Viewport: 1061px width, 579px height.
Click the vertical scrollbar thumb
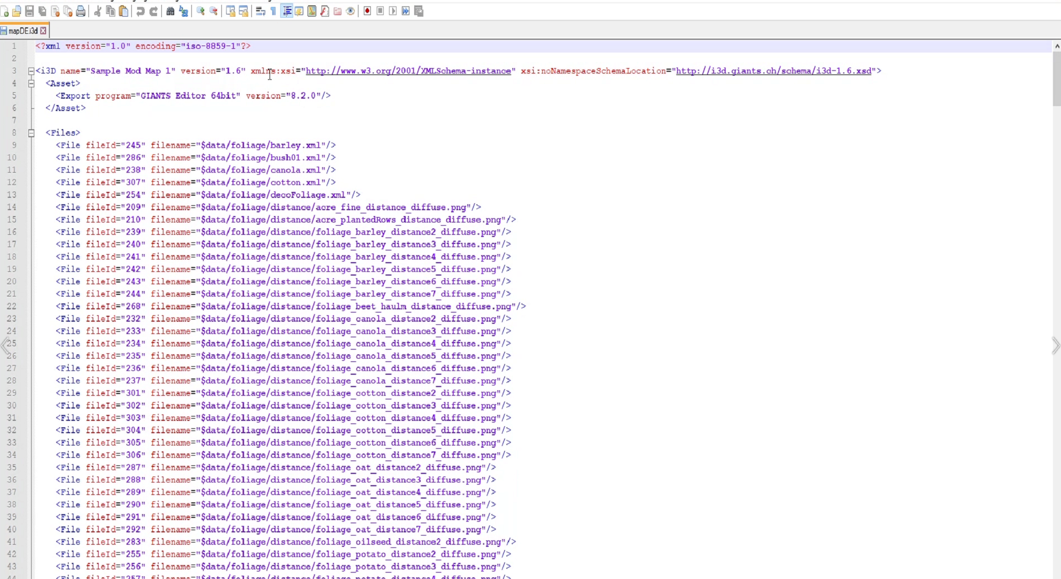coord(1056,78)
